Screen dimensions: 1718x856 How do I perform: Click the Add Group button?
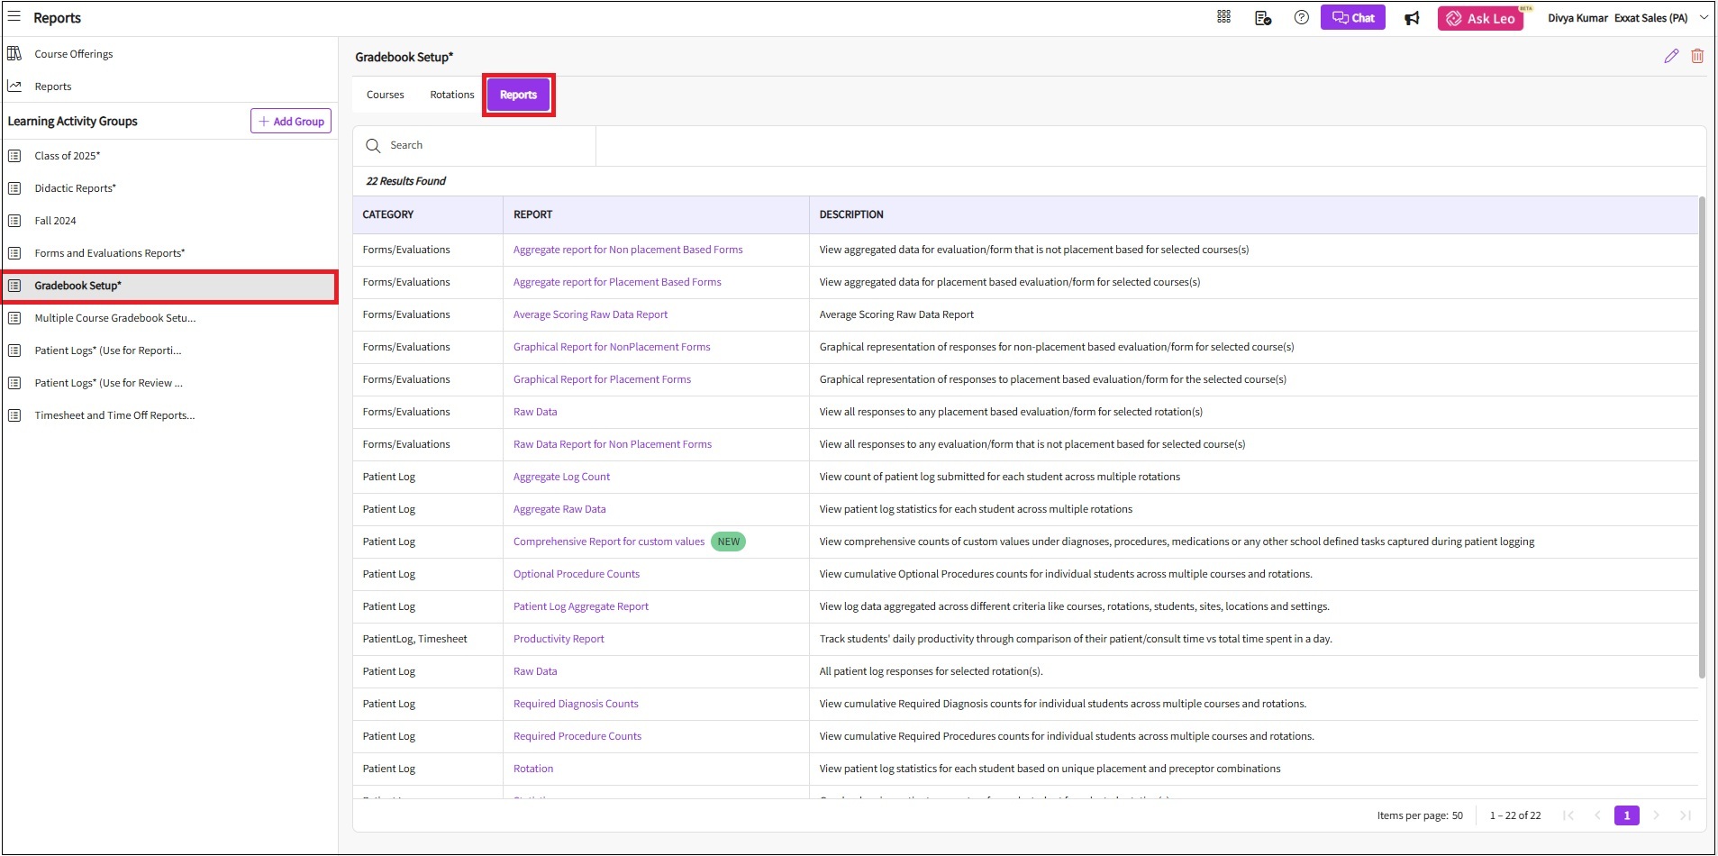(291, 122)
